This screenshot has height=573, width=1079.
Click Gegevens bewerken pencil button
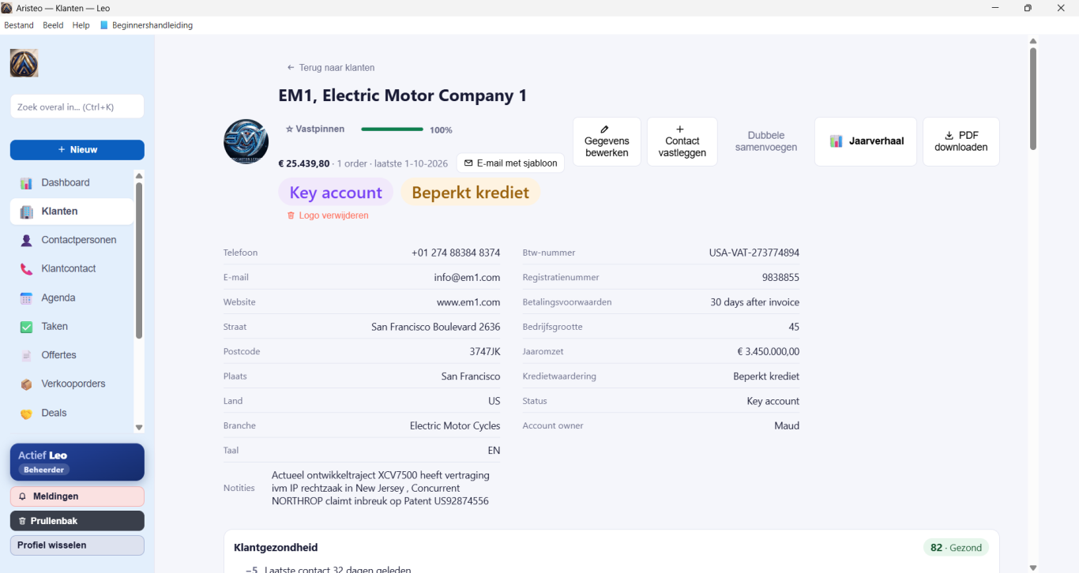(607, 141)
